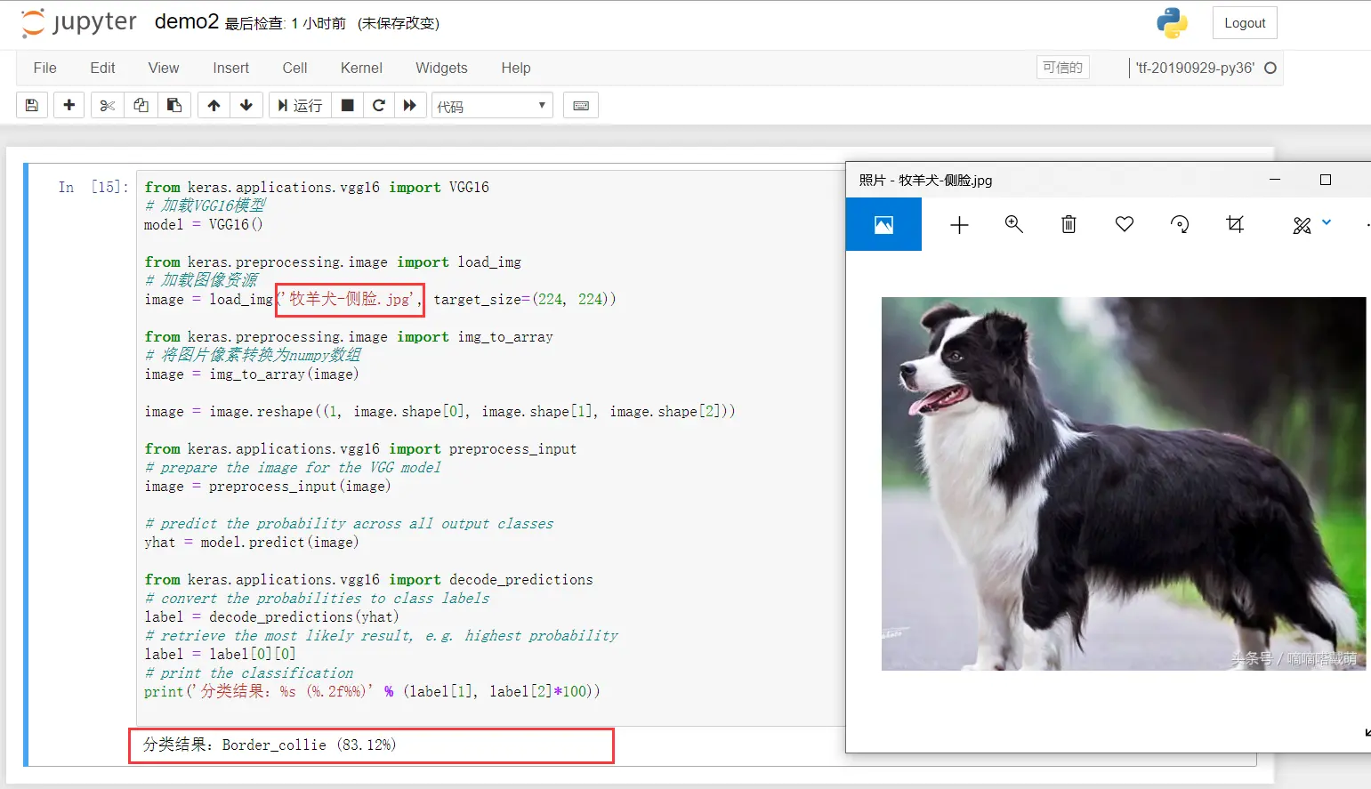Viewport: 1371px width, 789px height.
Task: Paste cells below in Jupyter toolbar
Action: click(174, 106)
